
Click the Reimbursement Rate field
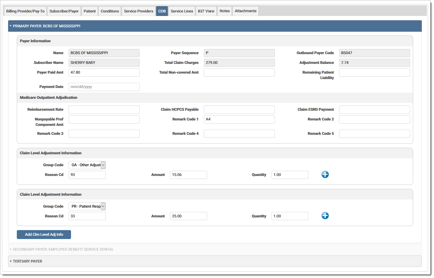(x=104, y=110)
